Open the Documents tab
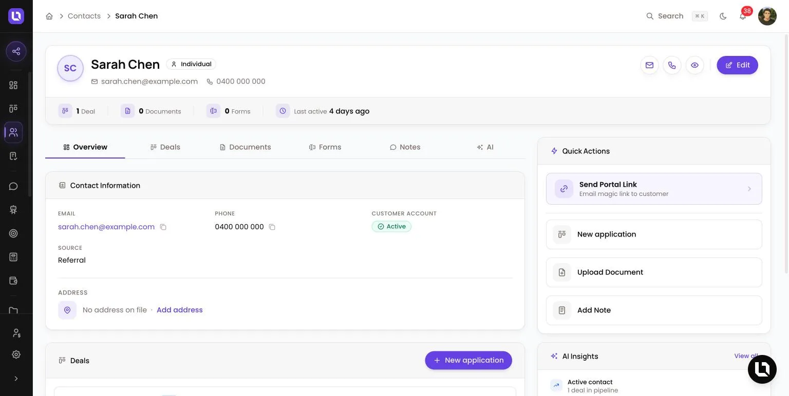Image resolution: width=789 pixels, height=396 pixels. pos(245,147)
